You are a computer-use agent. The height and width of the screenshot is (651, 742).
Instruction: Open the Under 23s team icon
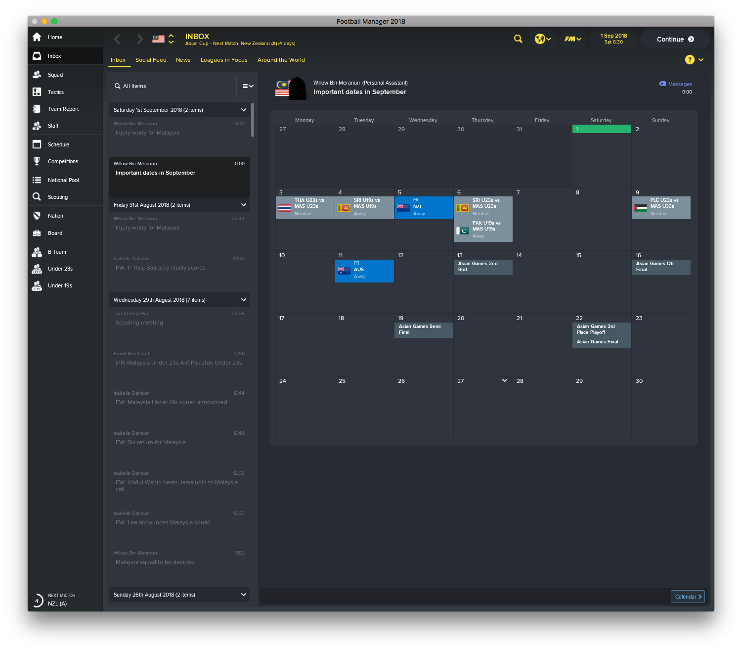point(37,269)
